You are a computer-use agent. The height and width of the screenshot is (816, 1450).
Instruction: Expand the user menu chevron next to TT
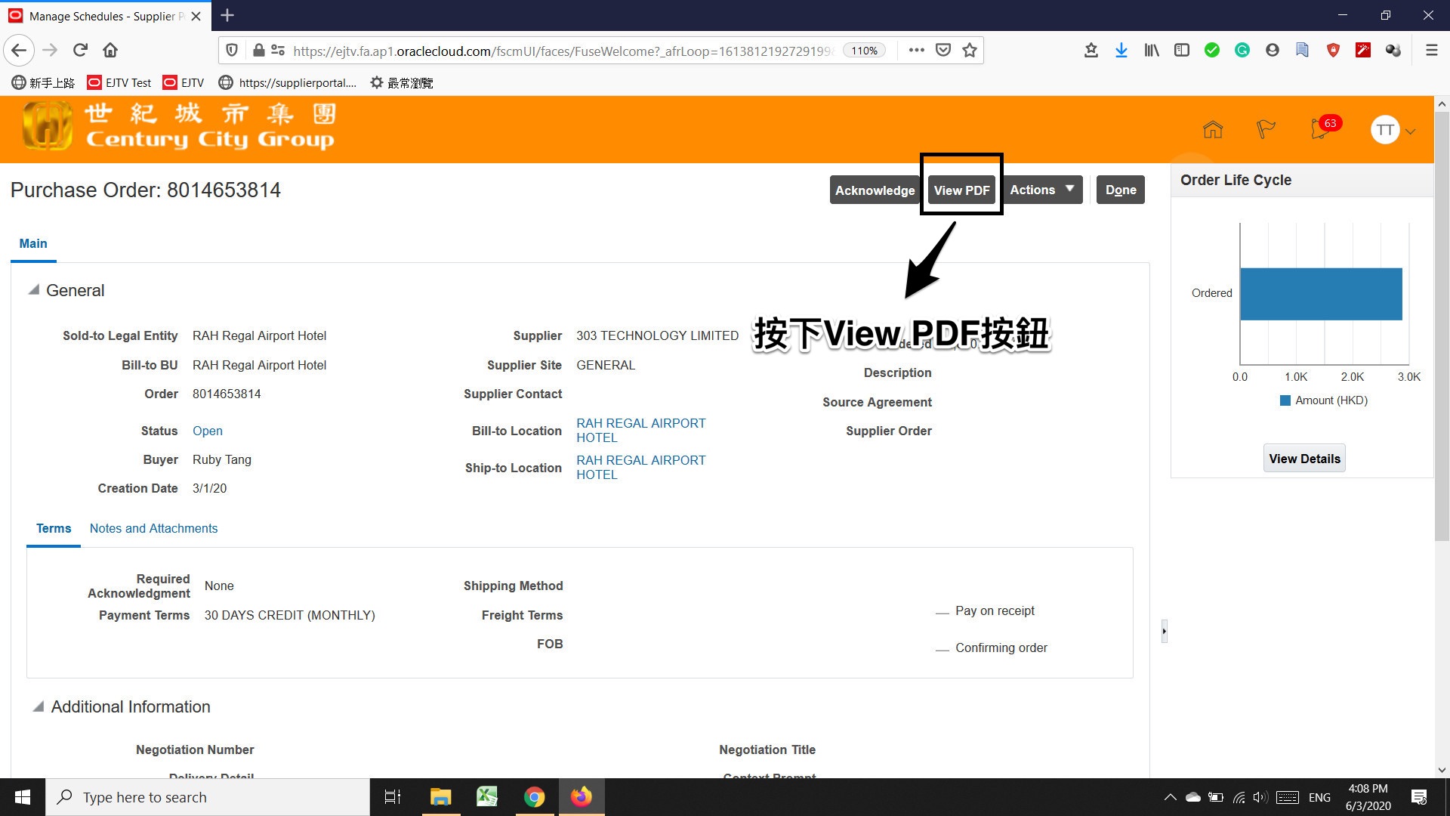pyautogui.click(x=1410, y=131)
